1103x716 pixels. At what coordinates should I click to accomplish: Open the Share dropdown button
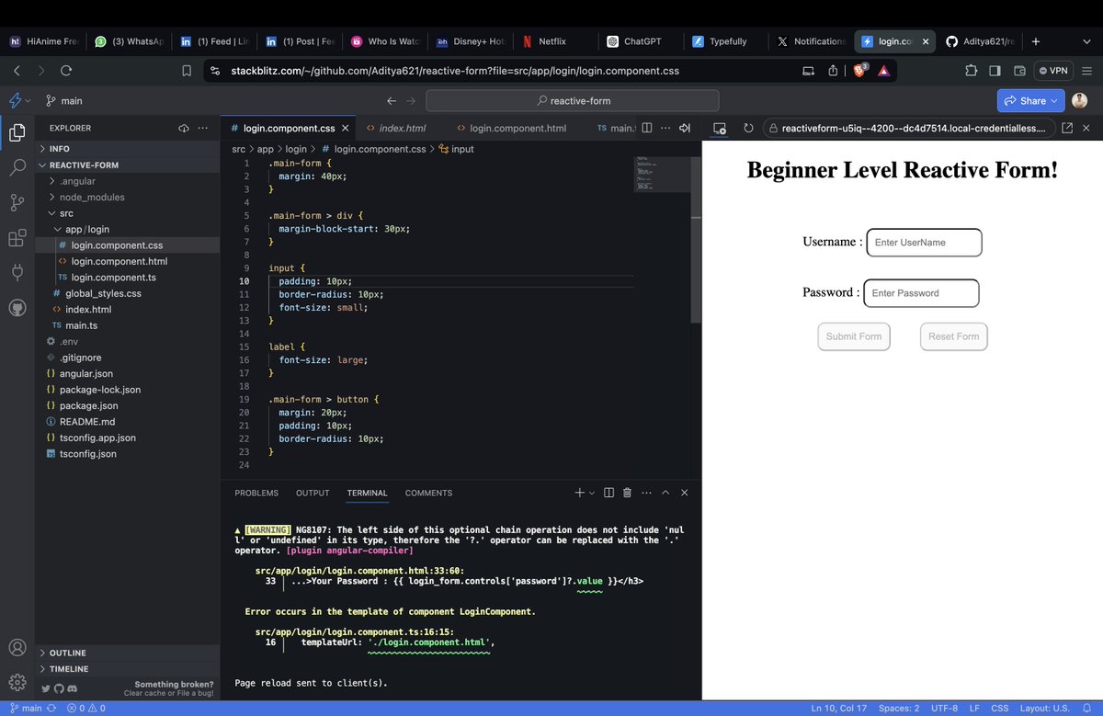(1031, 100)
